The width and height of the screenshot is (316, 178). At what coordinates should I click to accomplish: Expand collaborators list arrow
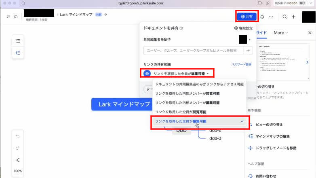point(250,40)
